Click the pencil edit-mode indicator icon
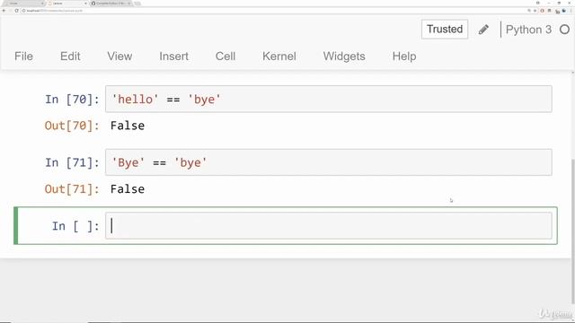The image size is (575, 323). pos(483,30)
